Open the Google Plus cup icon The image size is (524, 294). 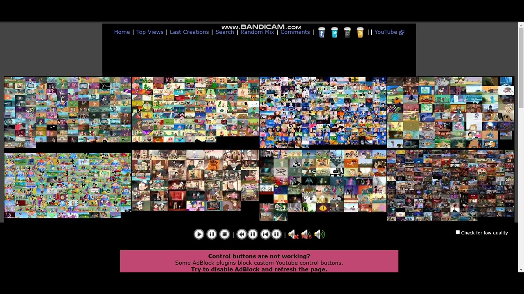347,33
